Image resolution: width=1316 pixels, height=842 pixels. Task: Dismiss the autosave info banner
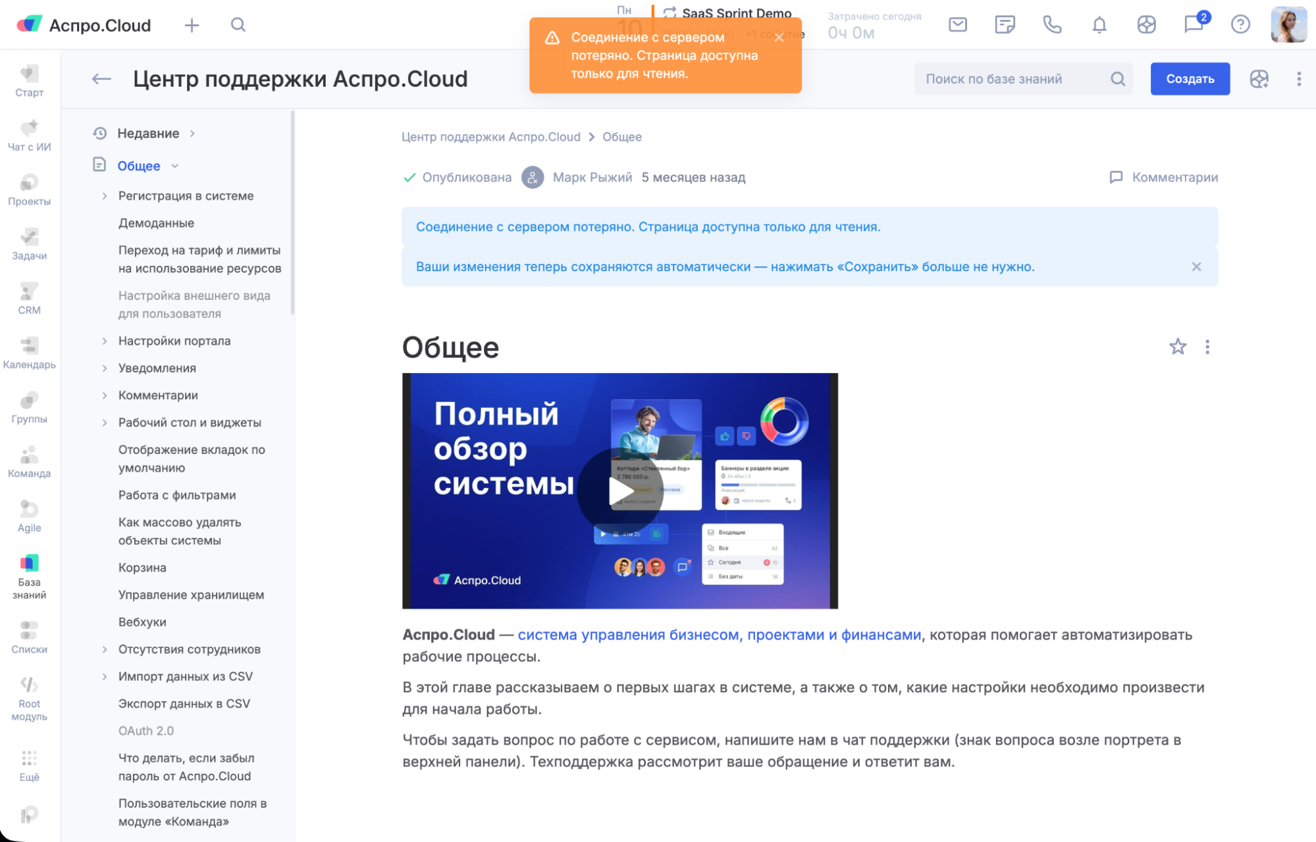pyautogui.click(x=1196, y=266)
